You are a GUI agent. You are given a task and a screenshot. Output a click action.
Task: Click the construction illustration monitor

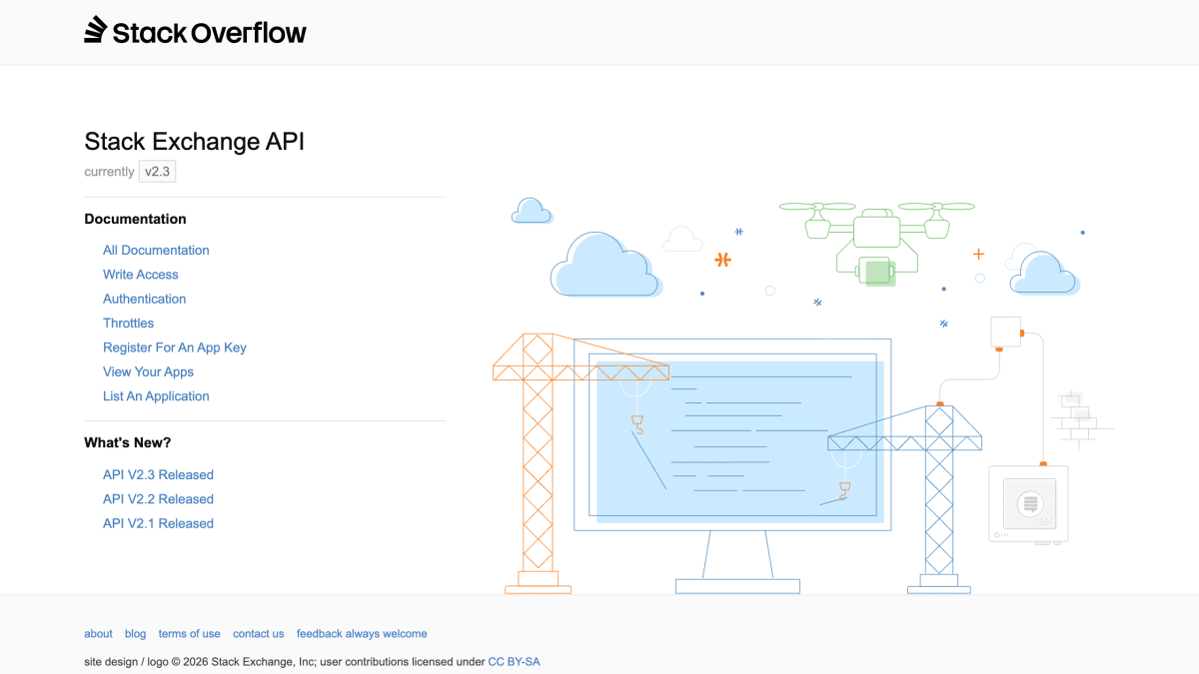[734, 464]
